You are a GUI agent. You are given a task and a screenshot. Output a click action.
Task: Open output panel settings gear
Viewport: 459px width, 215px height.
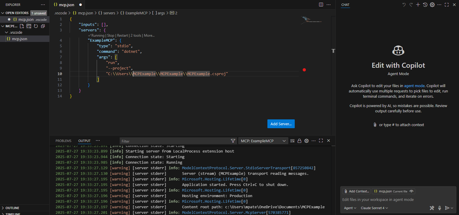click(x=306, y=141)
